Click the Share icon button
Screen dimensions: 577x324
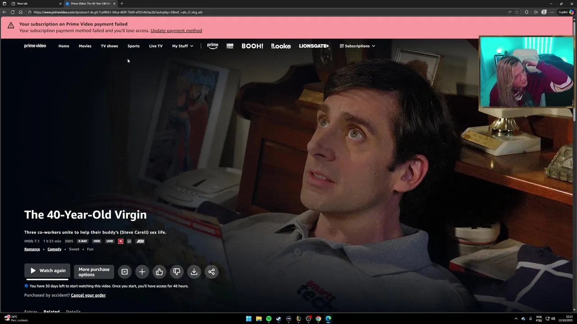211,271
